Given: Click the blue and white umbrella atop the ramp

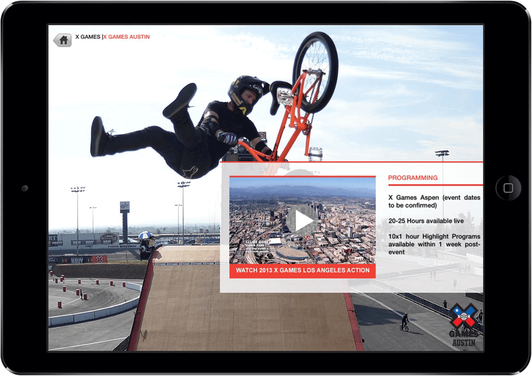Looking at the screenshot, I should 146,235.
